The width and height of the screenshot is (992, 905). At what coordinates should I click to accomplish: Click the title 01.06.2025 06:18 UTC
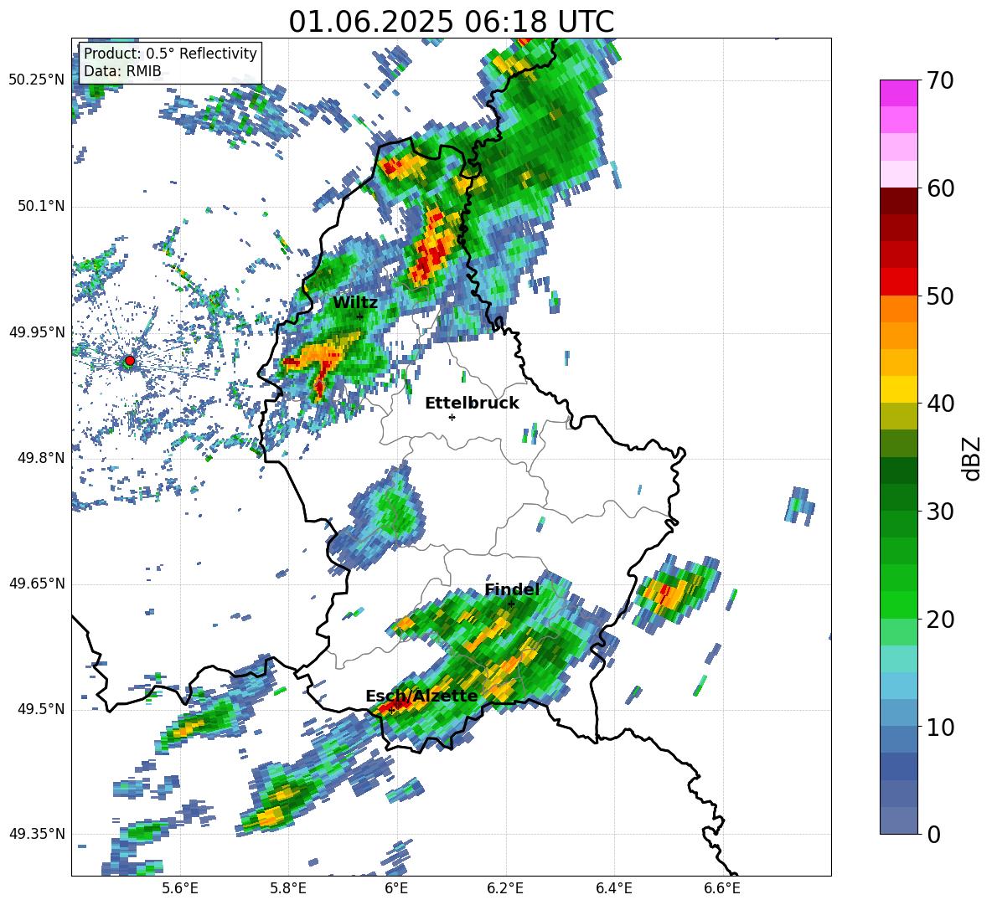click(x=451, y=22)
